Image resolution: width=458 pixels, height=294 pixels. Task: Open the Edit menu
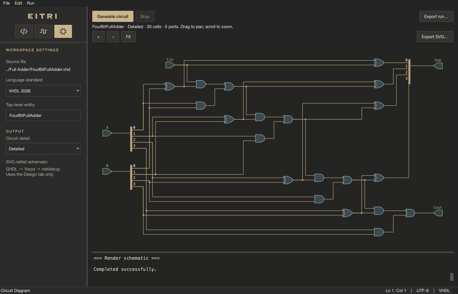click(x=18, y=3)
